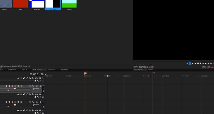The height and width of the screenshot is (114, 214).
Task: Open the Trimmer tab
Action: pyautogui.click(x=151, y=70)
